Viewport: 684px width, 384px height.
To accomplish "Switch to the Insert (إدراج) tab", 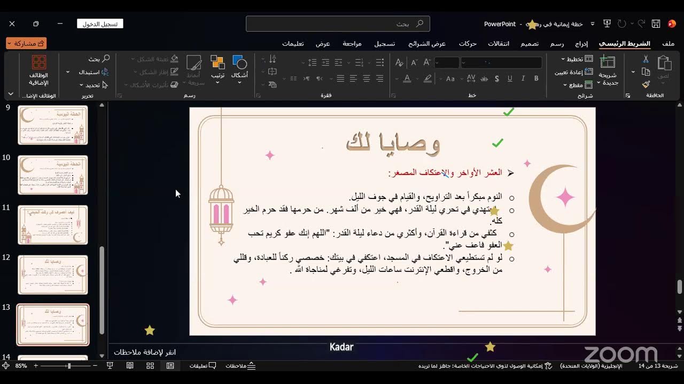I will 581,44.
